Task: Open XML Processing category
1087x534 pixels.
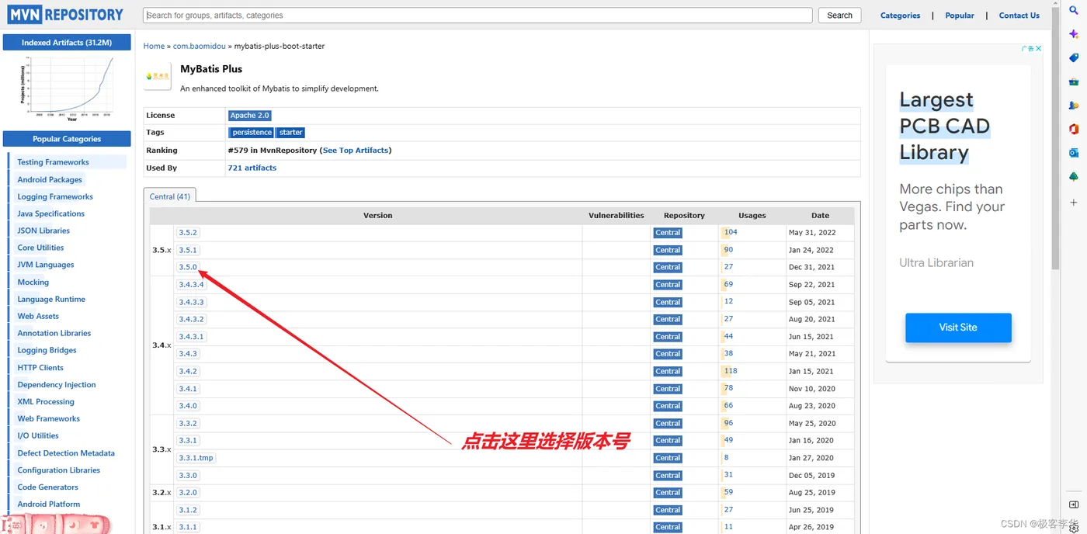Action: click(x=46, y=401)
